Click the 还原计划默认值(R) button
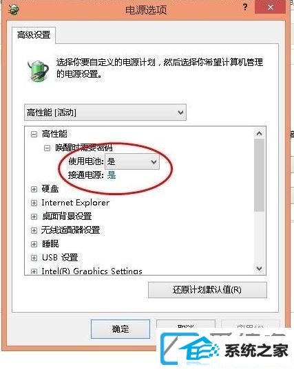The height and width of the screenshot is (369, 294). 207,290
